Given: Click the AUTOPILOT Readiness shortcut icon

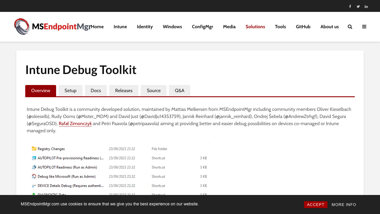Looking at the screenshot, I should pyautogui.click(x=34, y=167).
